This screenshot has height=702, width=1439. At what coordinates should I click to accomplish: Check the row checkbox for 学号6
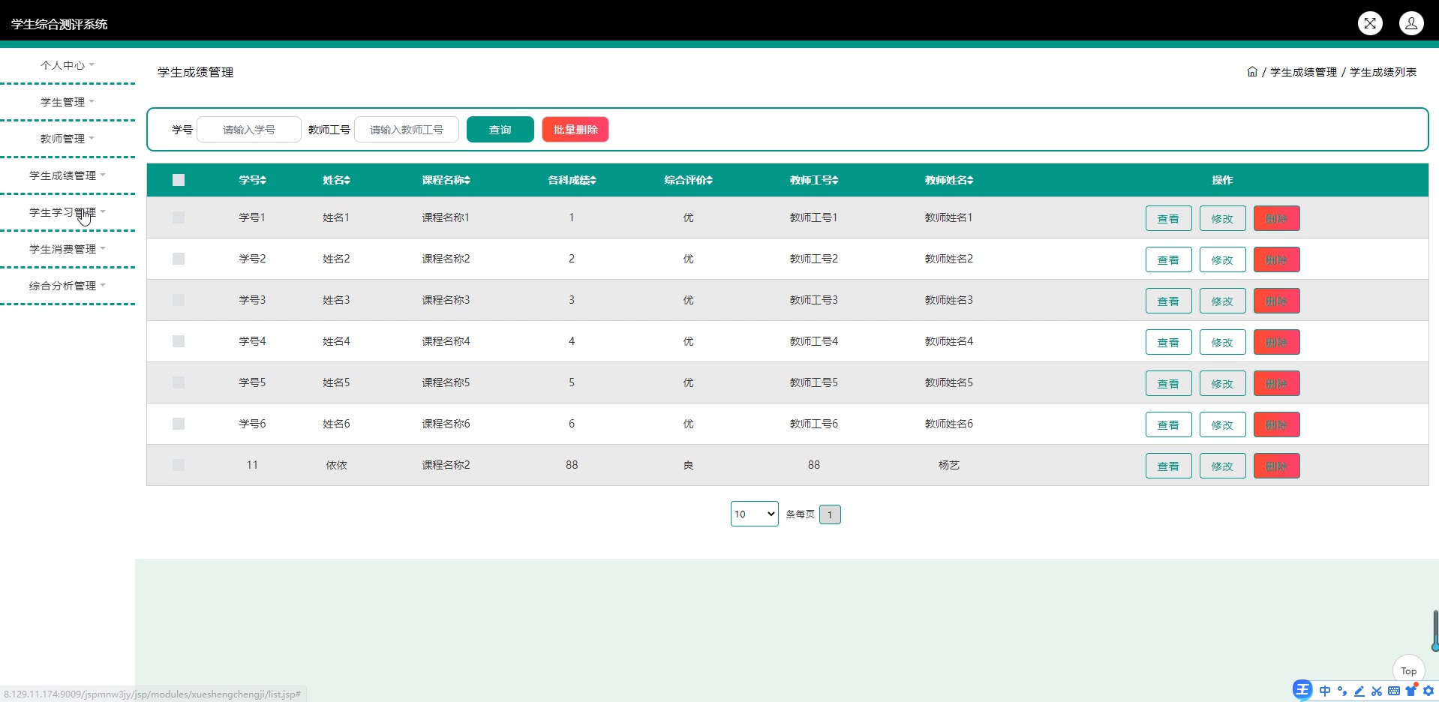(x=179, y=424)
